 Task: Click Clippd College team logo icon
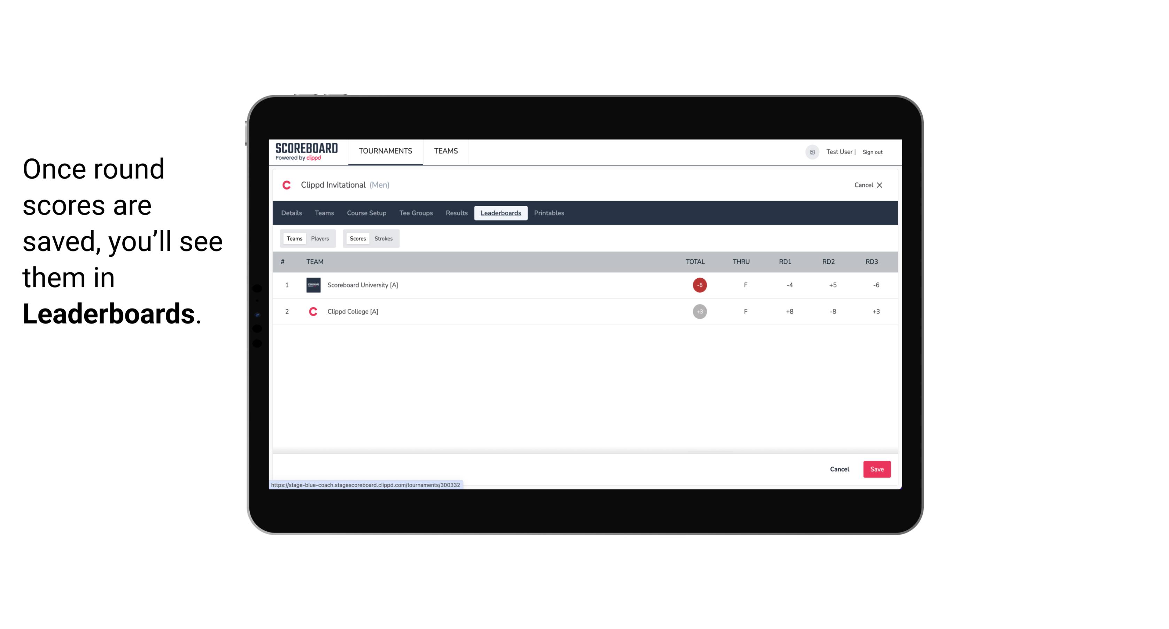coord(313,311)
